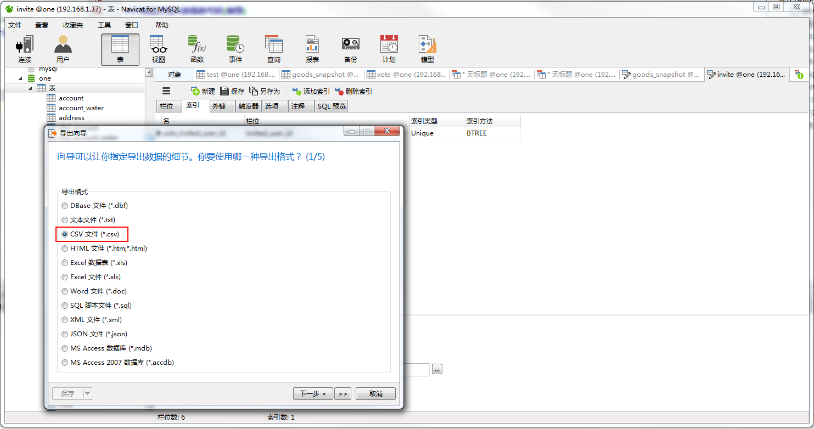Screen dimensions: 814x429
Task: Collapse the one database tree node
Action: 21,78
